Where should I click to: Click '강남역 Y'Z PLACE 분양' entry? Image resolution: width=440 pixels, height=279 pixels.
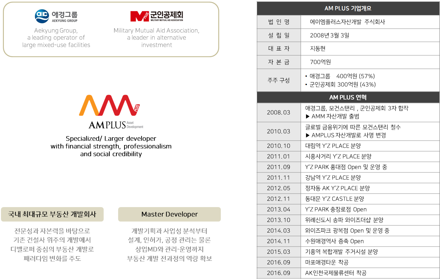pyautogui.click(x=333, y=178)
